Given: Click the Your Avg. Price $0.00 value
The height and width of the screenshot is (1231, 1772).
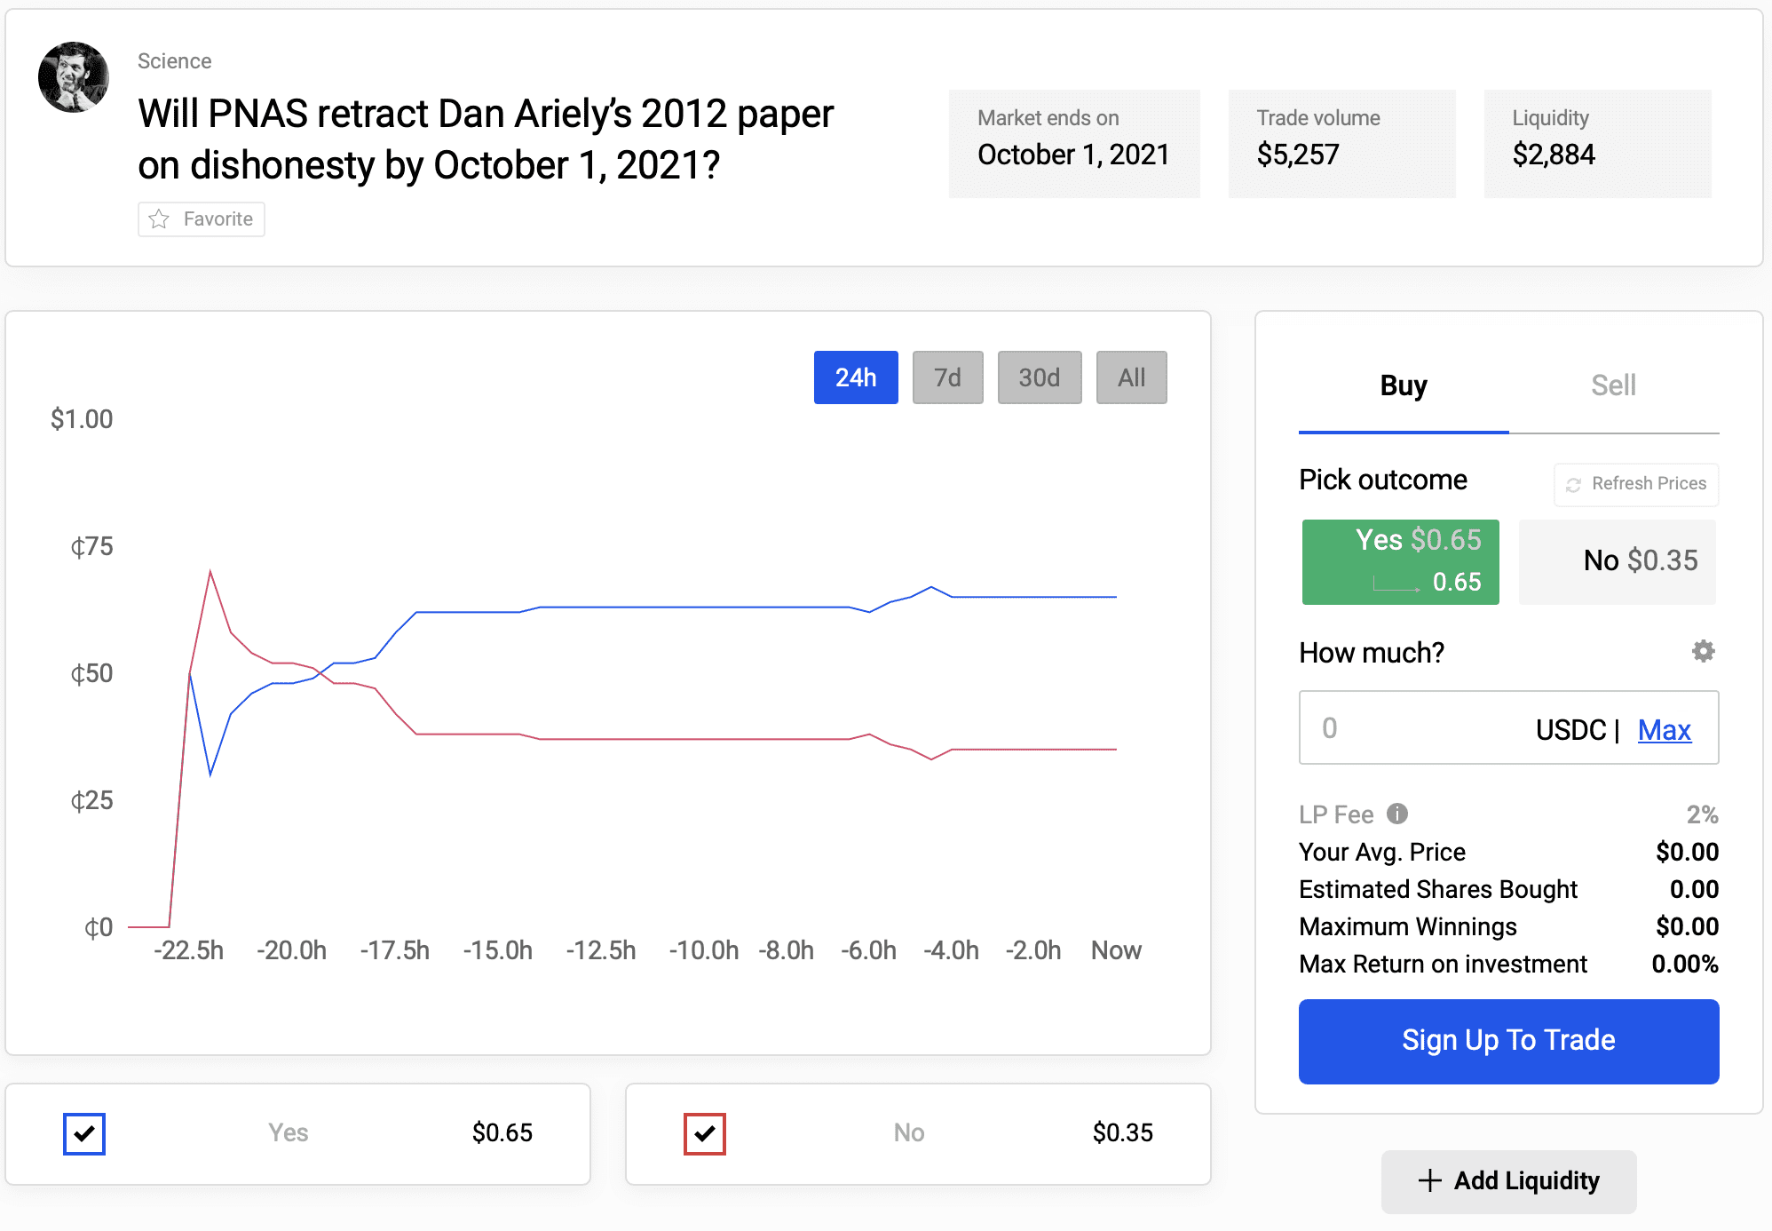Looking at the screenshot, I should coord(1687,852).
